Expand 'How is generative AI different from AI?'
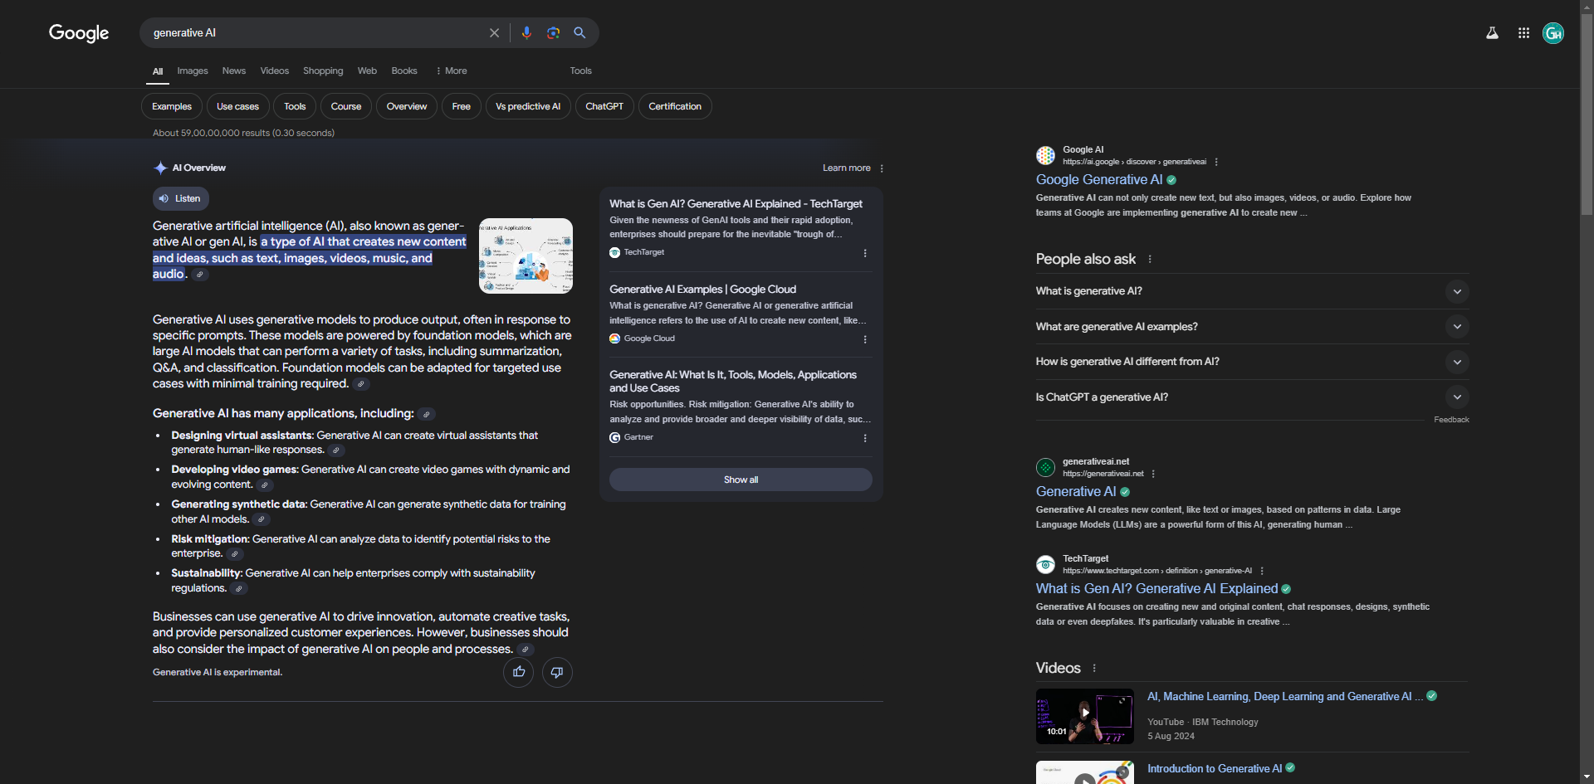This screenshot has height=784, width=1594. [x=1252, y=362]
